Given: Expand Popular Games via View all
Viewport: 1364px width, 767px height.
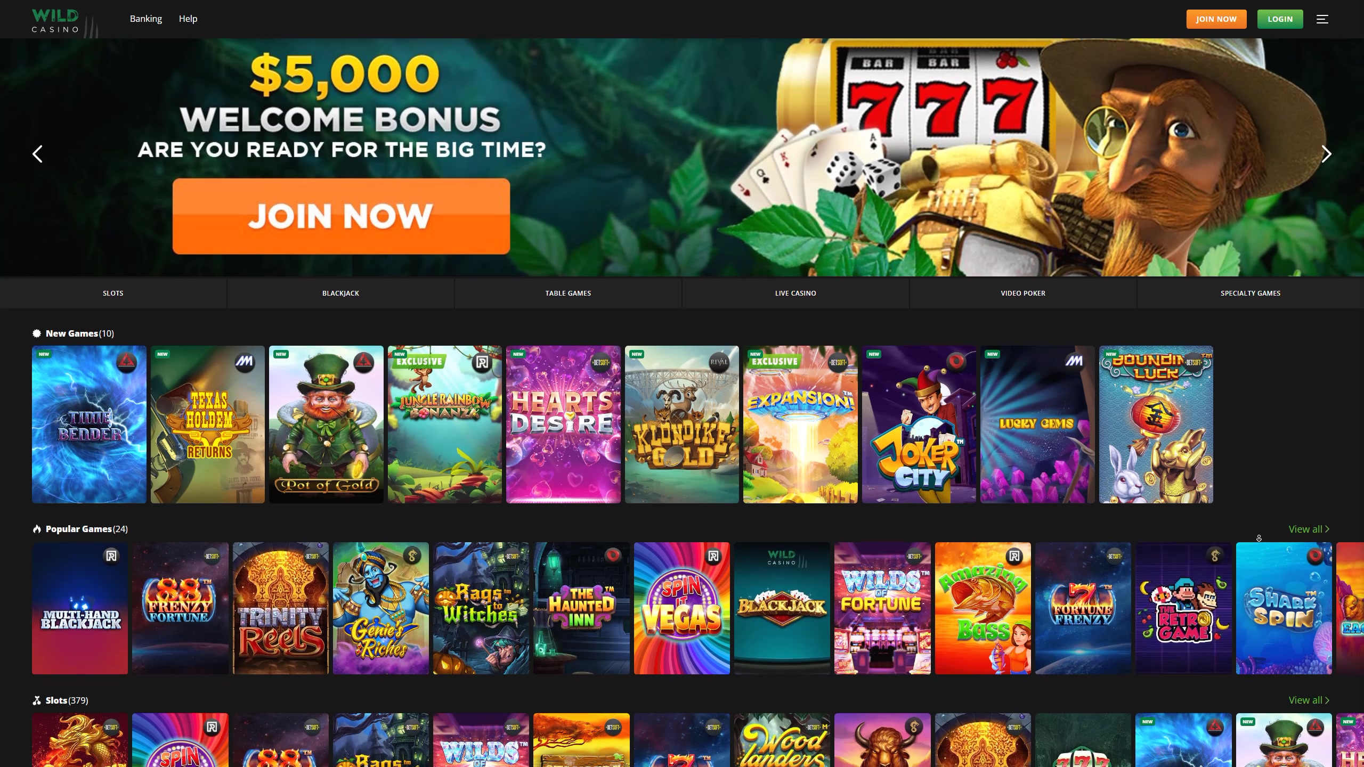Looking at the screenshot, I should tap(1309, 529).
